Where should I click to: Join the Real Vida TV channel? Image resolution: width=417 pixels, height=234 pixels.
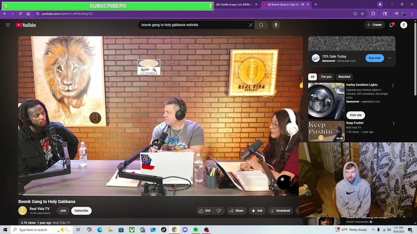coord(63,211)
